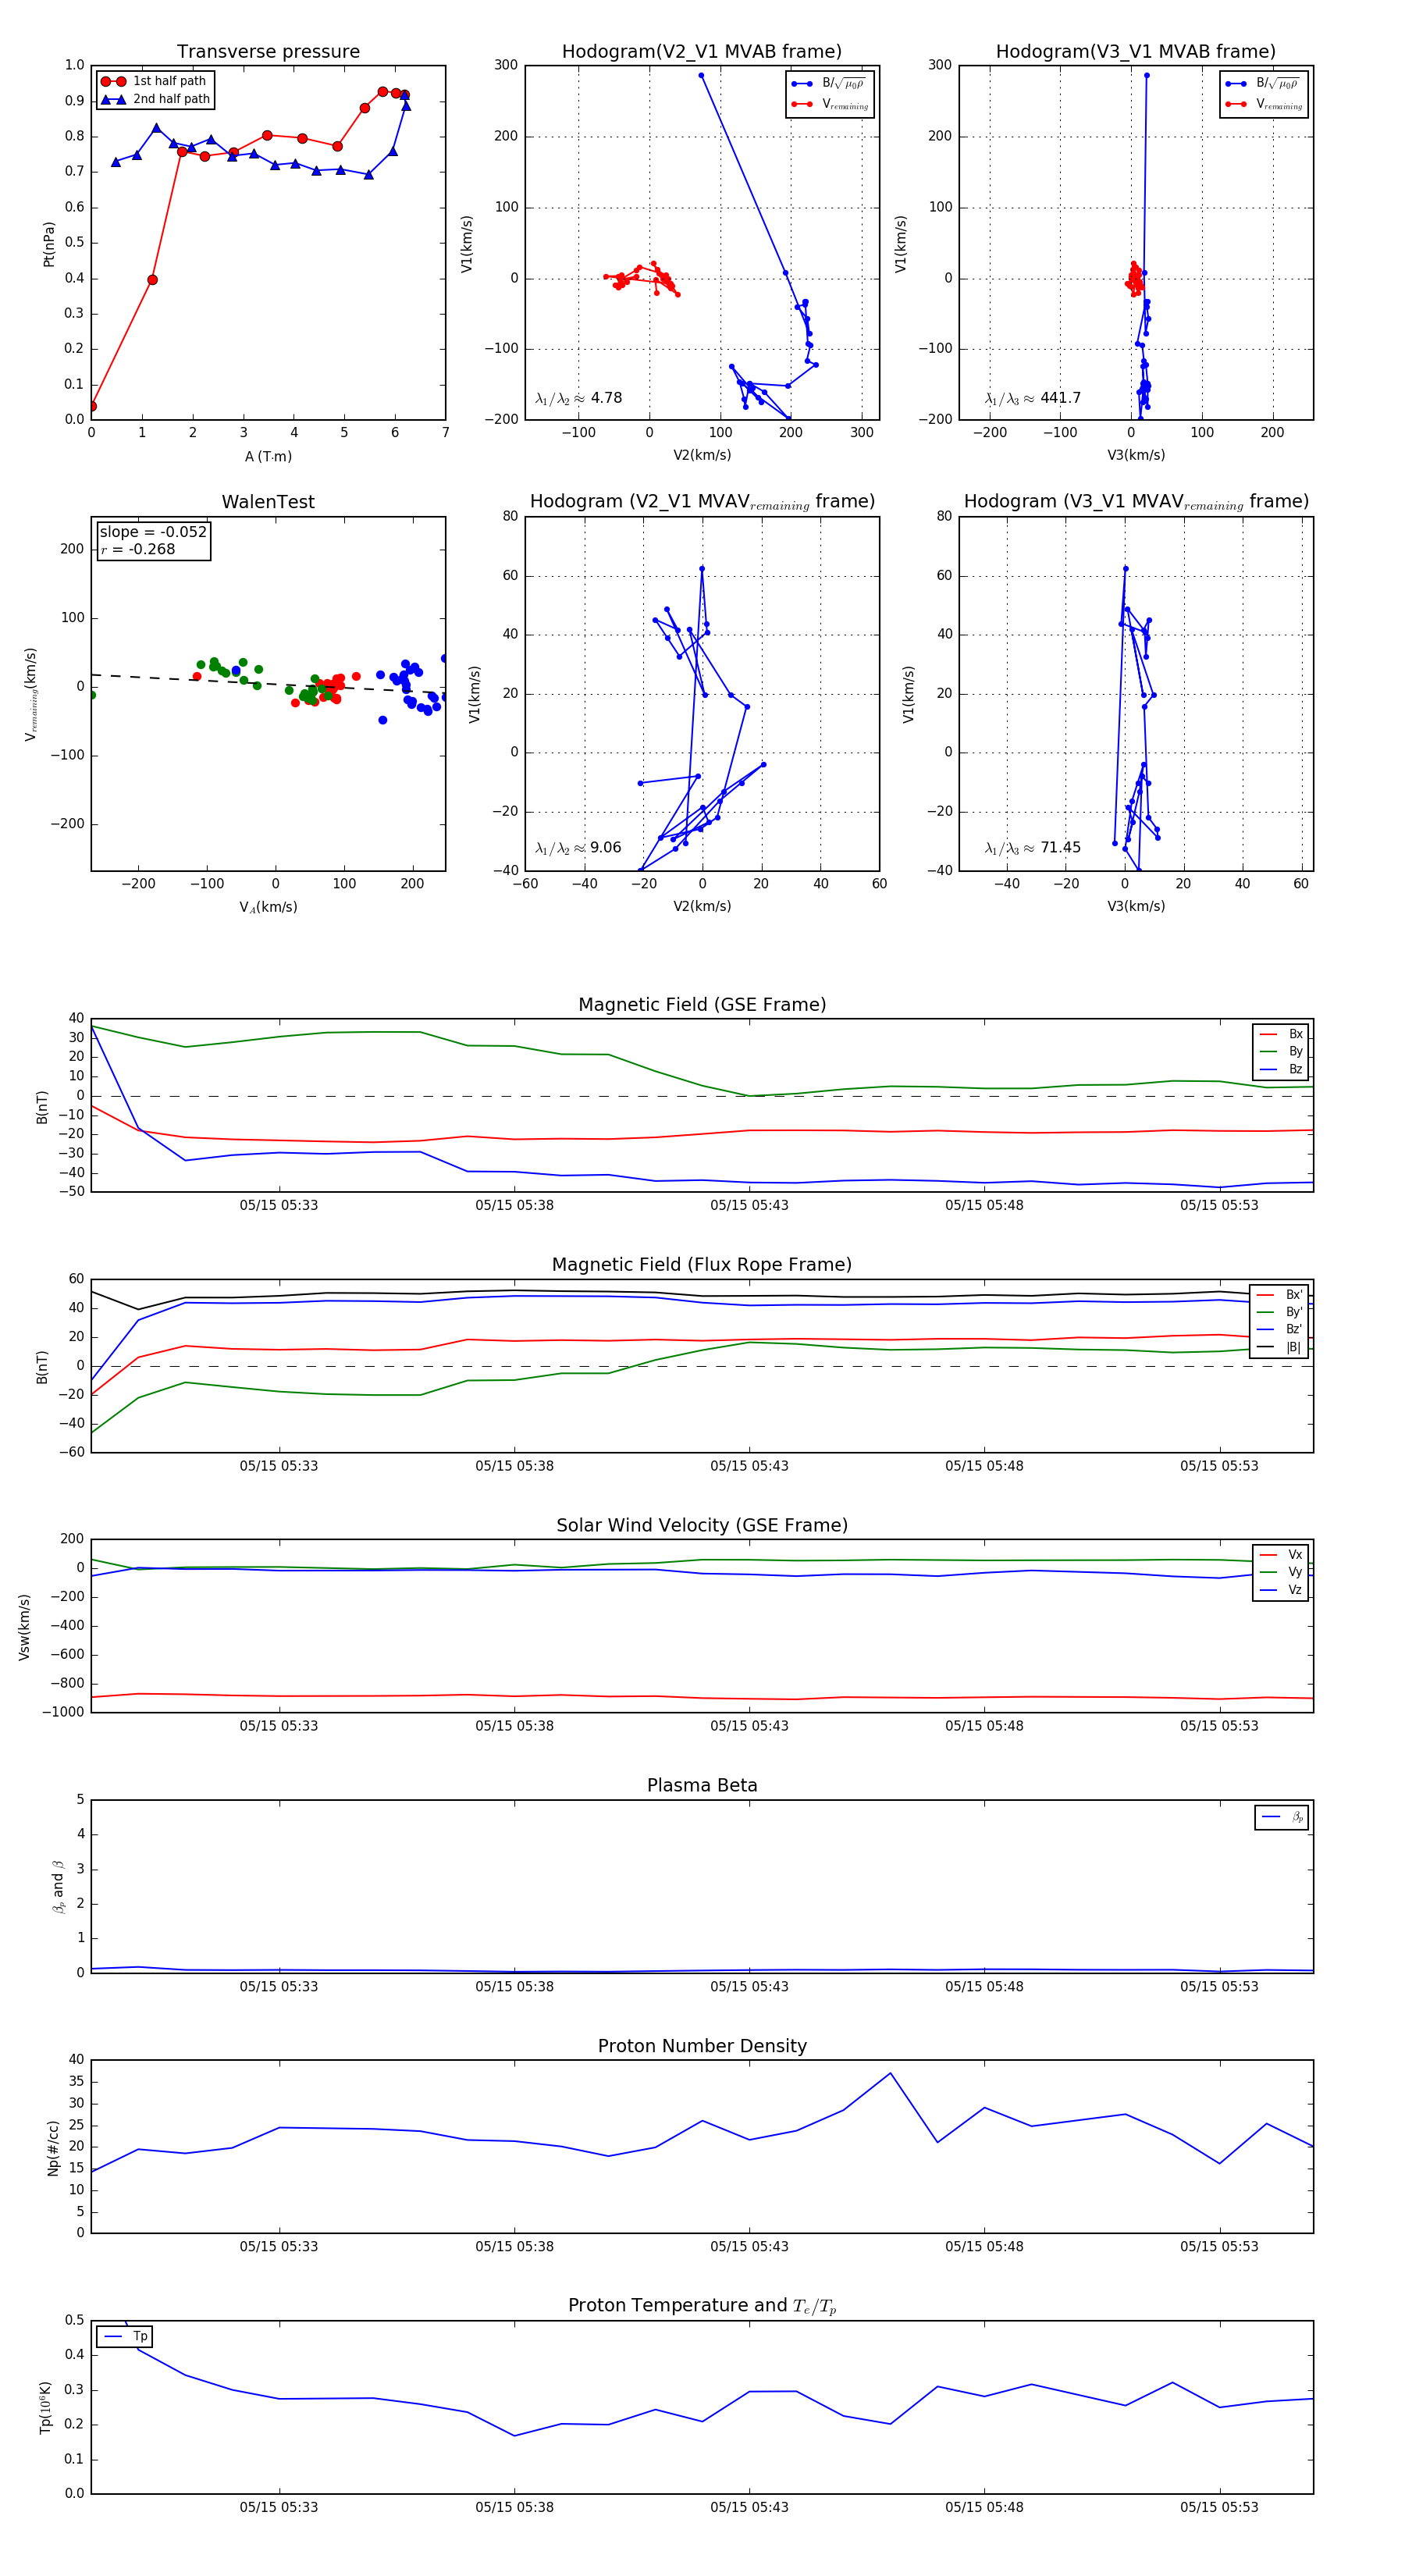Select the Tp legend entry in temperature plot
The image size is (1405, 2576).
tap(125, 2337)
